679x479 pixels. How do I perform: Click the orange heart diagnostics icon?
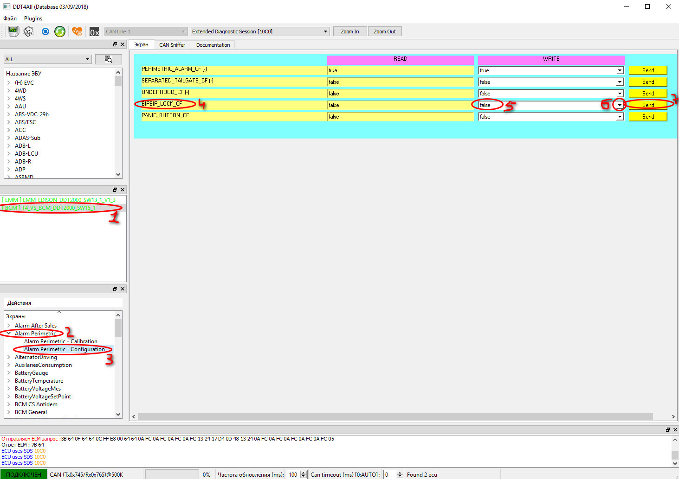pyautogui.click(x=77, y=32)
